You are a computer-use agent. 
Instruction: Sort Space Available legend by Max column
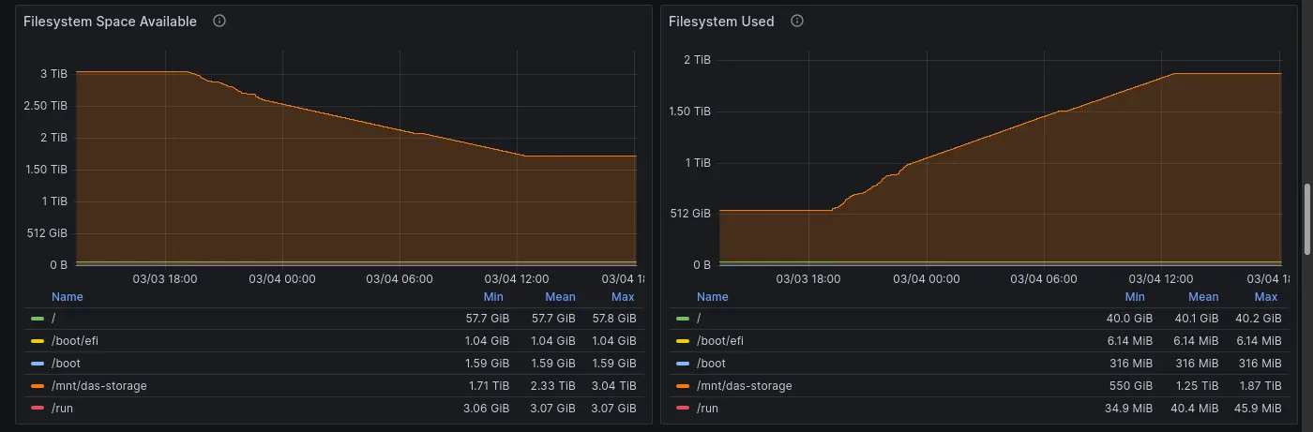pos(623,297)
